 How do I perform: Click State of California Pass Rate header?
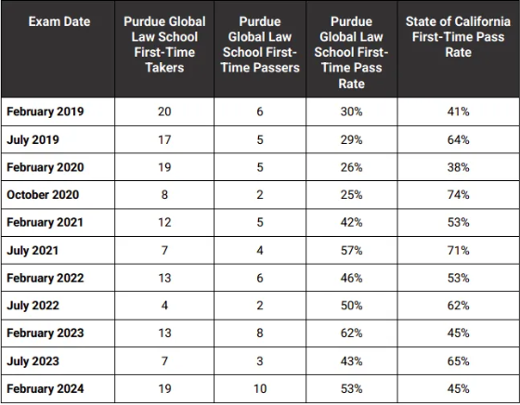point(458,37)
